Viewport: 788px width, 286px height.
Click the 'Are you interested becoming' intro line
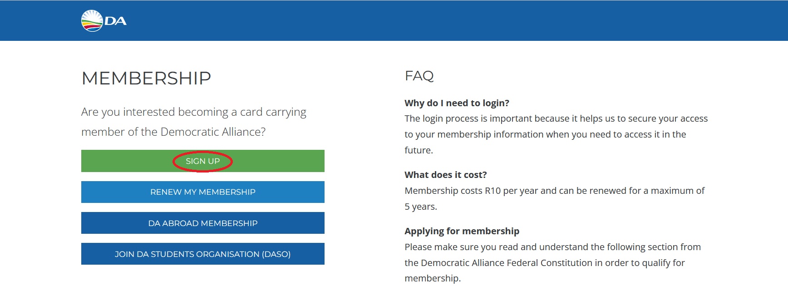193,112
